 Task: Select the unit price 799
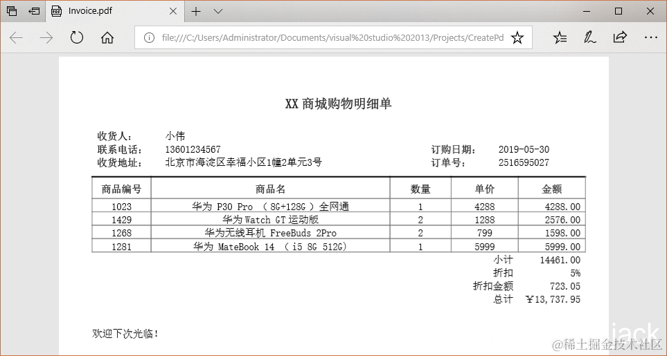coord(485,233)
